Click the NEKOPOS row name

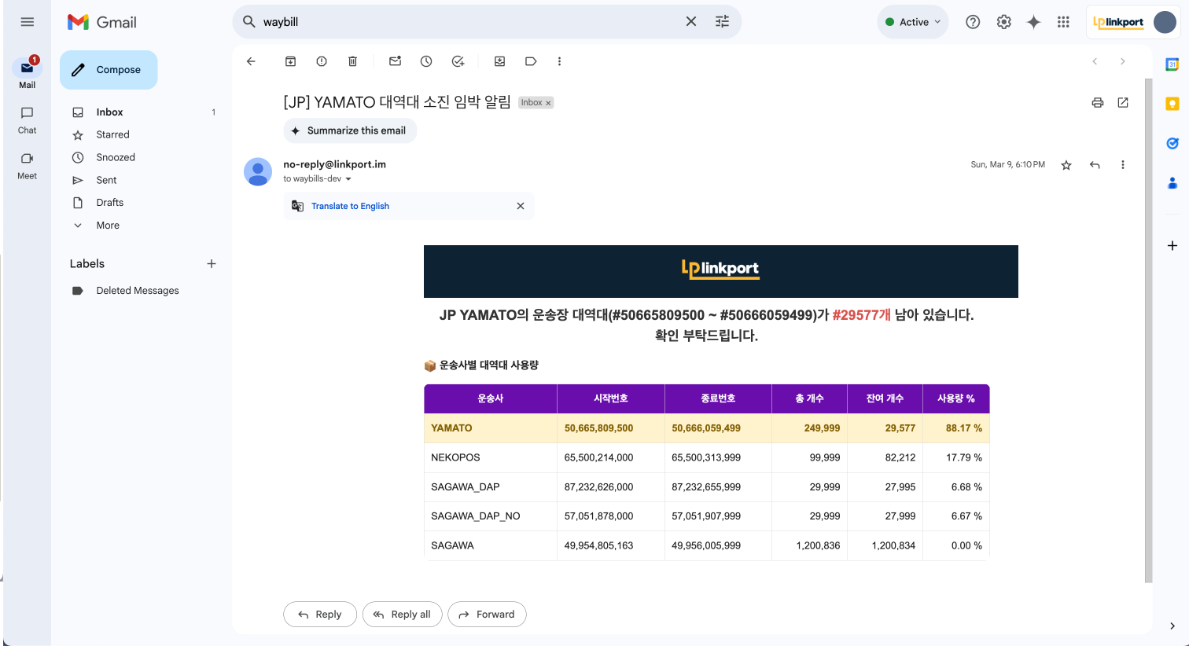455,457
